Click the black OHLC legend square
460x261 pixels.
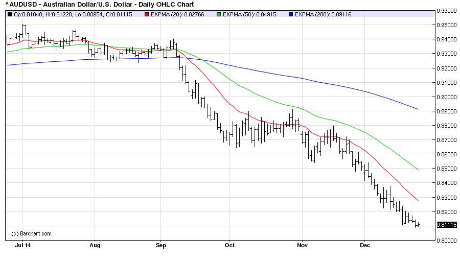coord(9,14)
